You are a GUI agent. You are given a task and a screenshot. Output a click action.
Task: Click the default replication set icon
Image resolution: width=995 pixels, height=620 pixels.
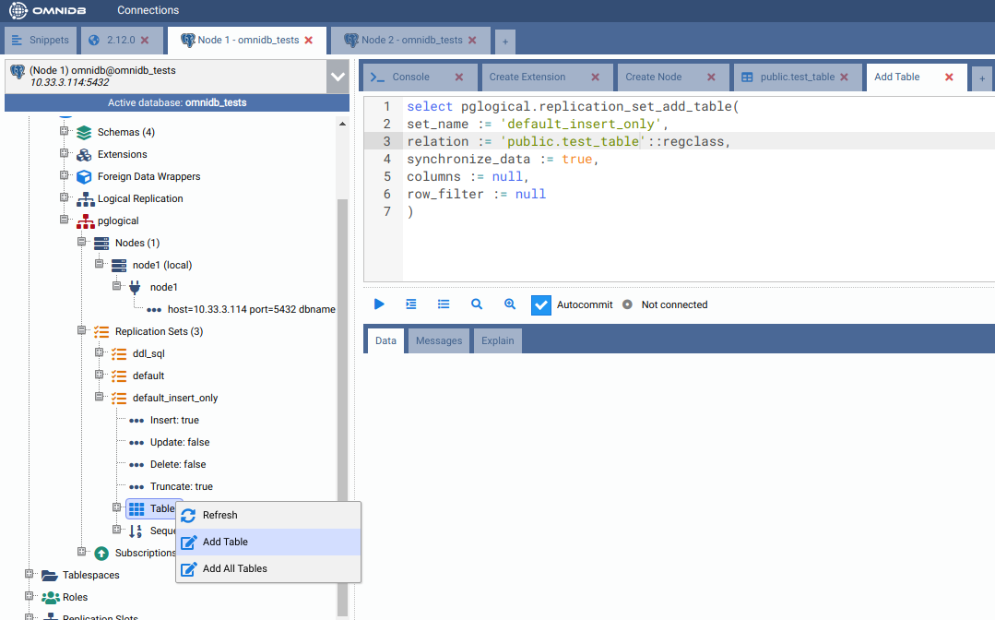coord(119,376)
